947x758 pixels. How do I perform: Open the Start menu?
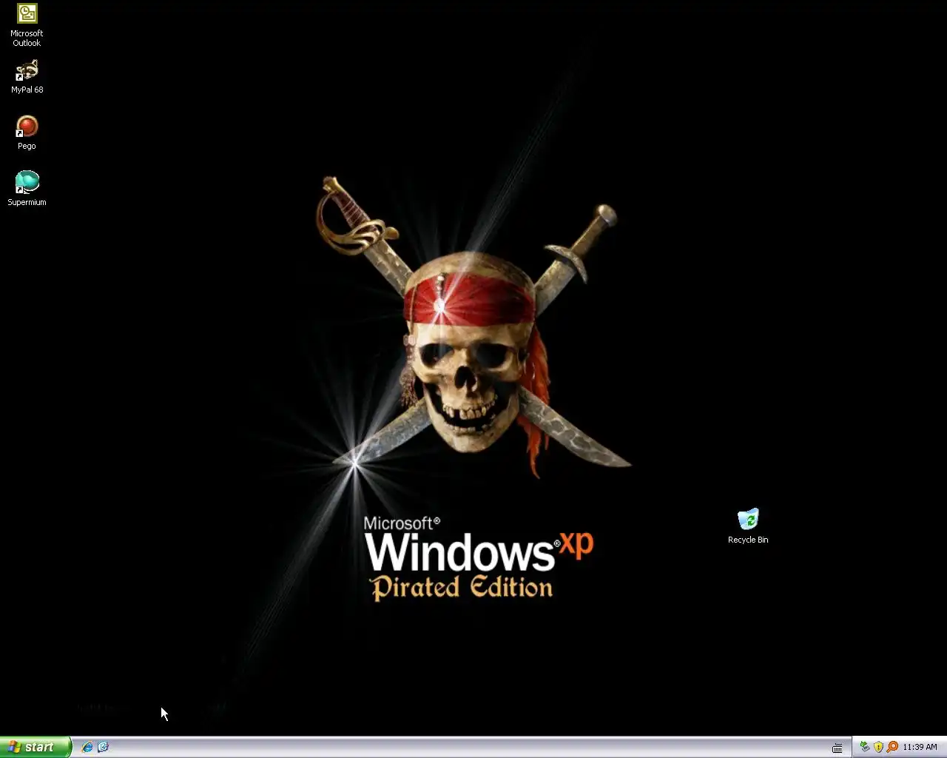(x=35, y=747)
